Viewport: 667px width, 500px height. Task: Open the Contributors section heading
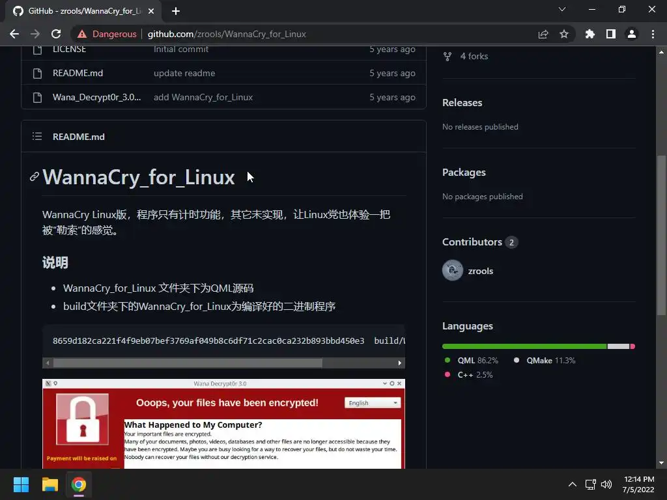[x=472, y=242]
